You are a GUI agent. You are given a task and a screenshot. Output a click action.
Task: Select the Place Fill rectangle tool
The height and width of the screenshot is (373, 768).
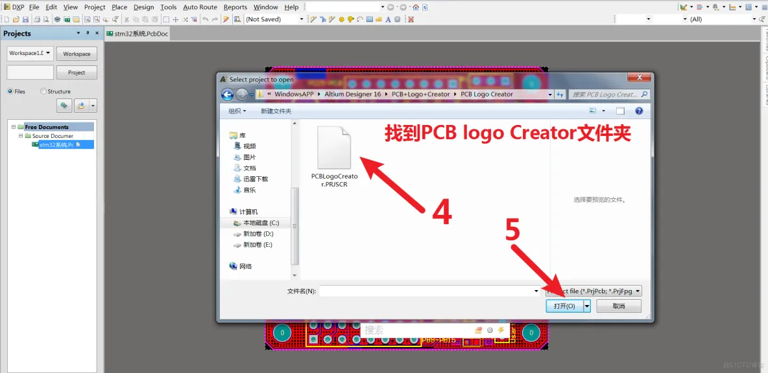[x=369, y=19]
